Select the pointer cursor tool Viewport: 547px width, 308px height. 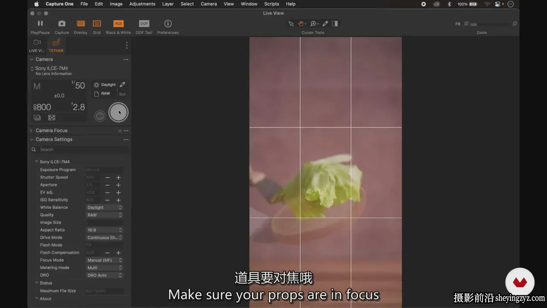pyautogui.click(x=291, y=24)
